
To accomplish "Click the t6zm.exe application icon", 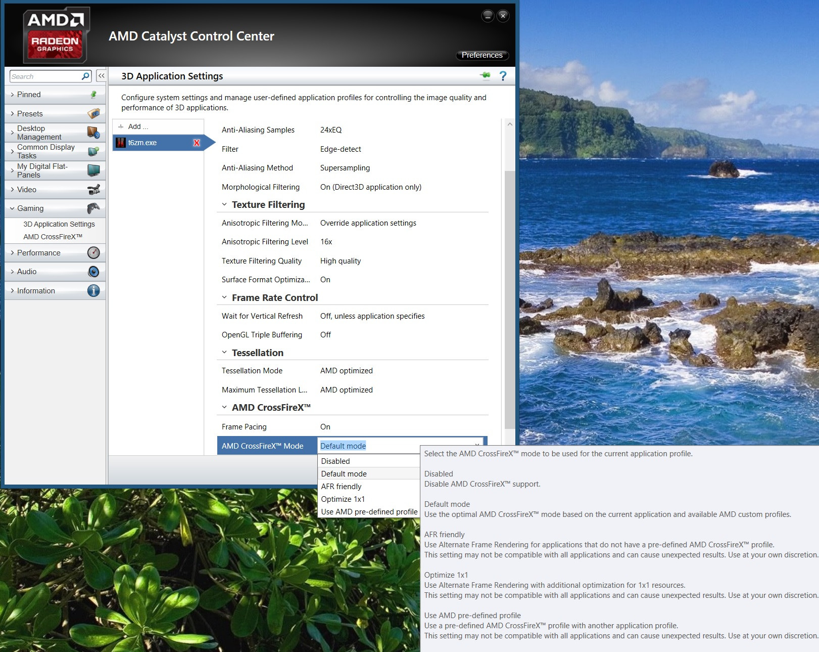I will tap(121, 143).
